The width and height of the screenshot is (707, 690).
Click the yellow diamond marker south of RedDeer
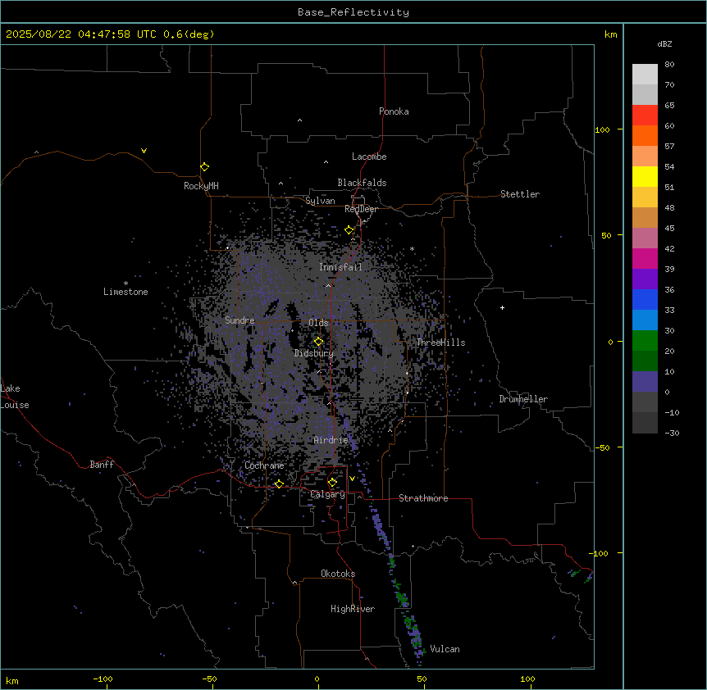(x=349, y=230)
